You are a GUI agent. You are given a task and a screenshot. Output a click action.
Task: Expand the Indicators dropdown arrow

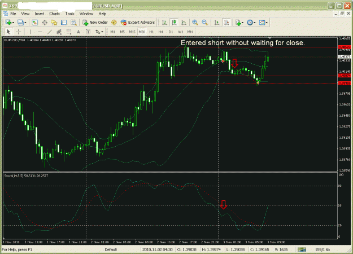click(x=242, y=23)
